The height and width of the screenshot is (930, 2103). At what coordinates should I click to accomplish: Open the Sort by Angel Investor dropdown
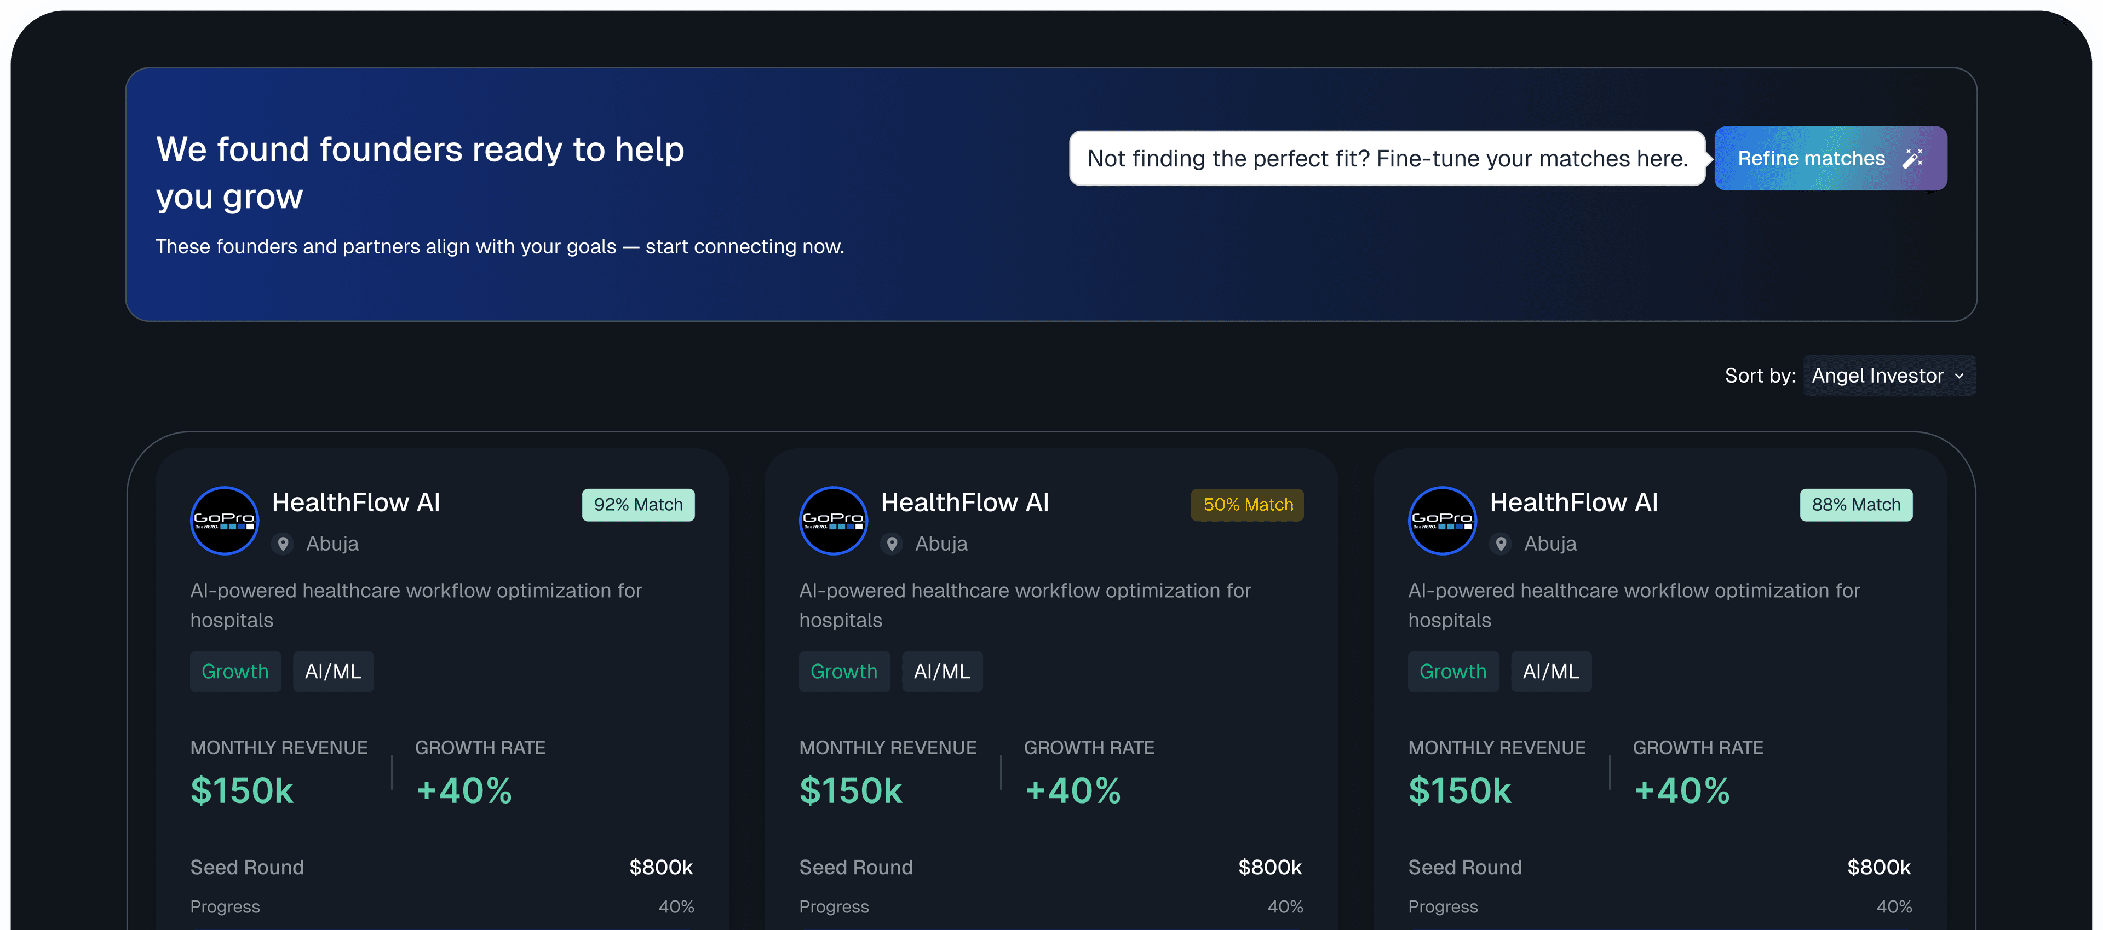[1888, 376]
